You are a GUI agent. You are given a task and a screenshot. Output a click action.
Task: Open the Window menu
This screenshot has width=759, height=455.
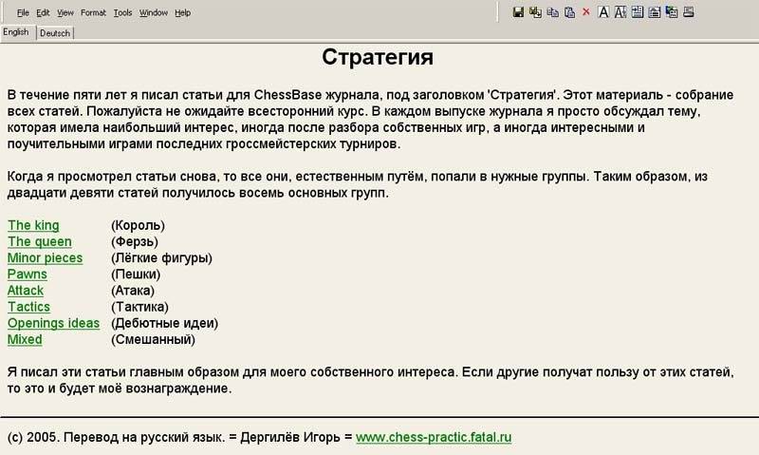click(x=153, y=12)
